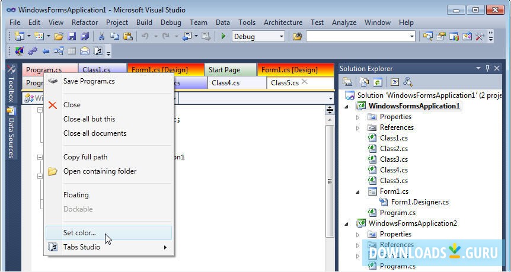This screenshot has height=272, width=511.
Task: Click the New Project toolbar icon
Action: pos(20,36)
